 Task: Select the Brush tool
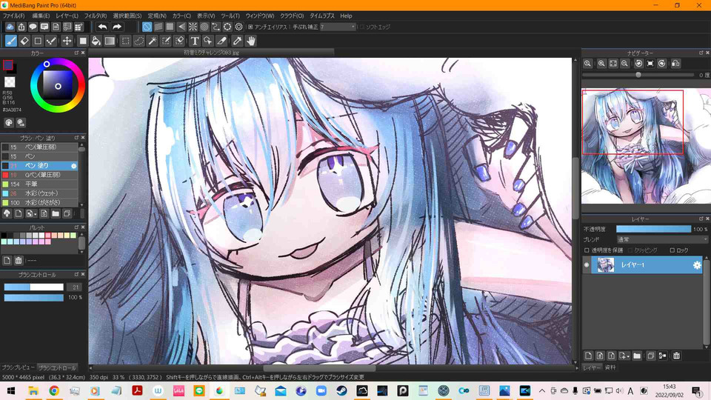[x=11, y=41]
